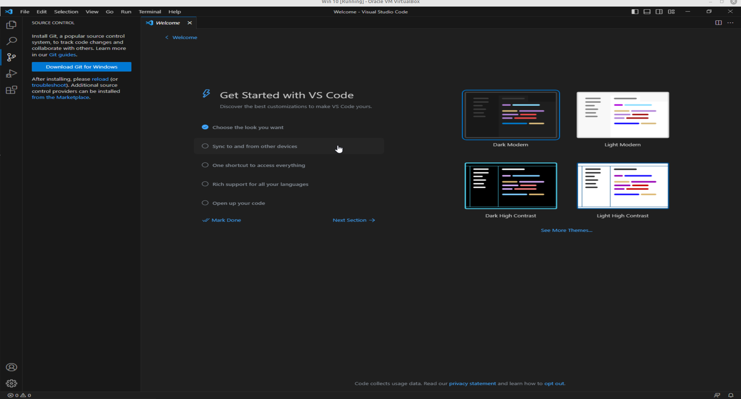The image size is (741, 399).
Task: Open the Manage gear menu
Action: click(x=12, y=383)
